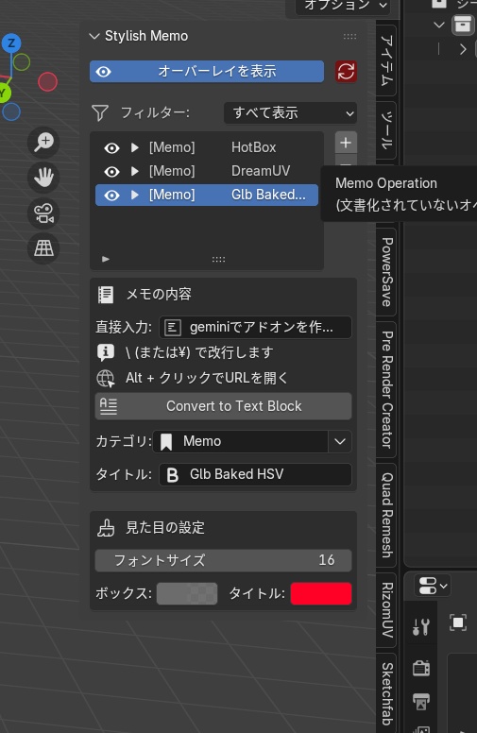Add new memo with plus button
The height and width of the screenshot is (733, 477).
[346, 143]
